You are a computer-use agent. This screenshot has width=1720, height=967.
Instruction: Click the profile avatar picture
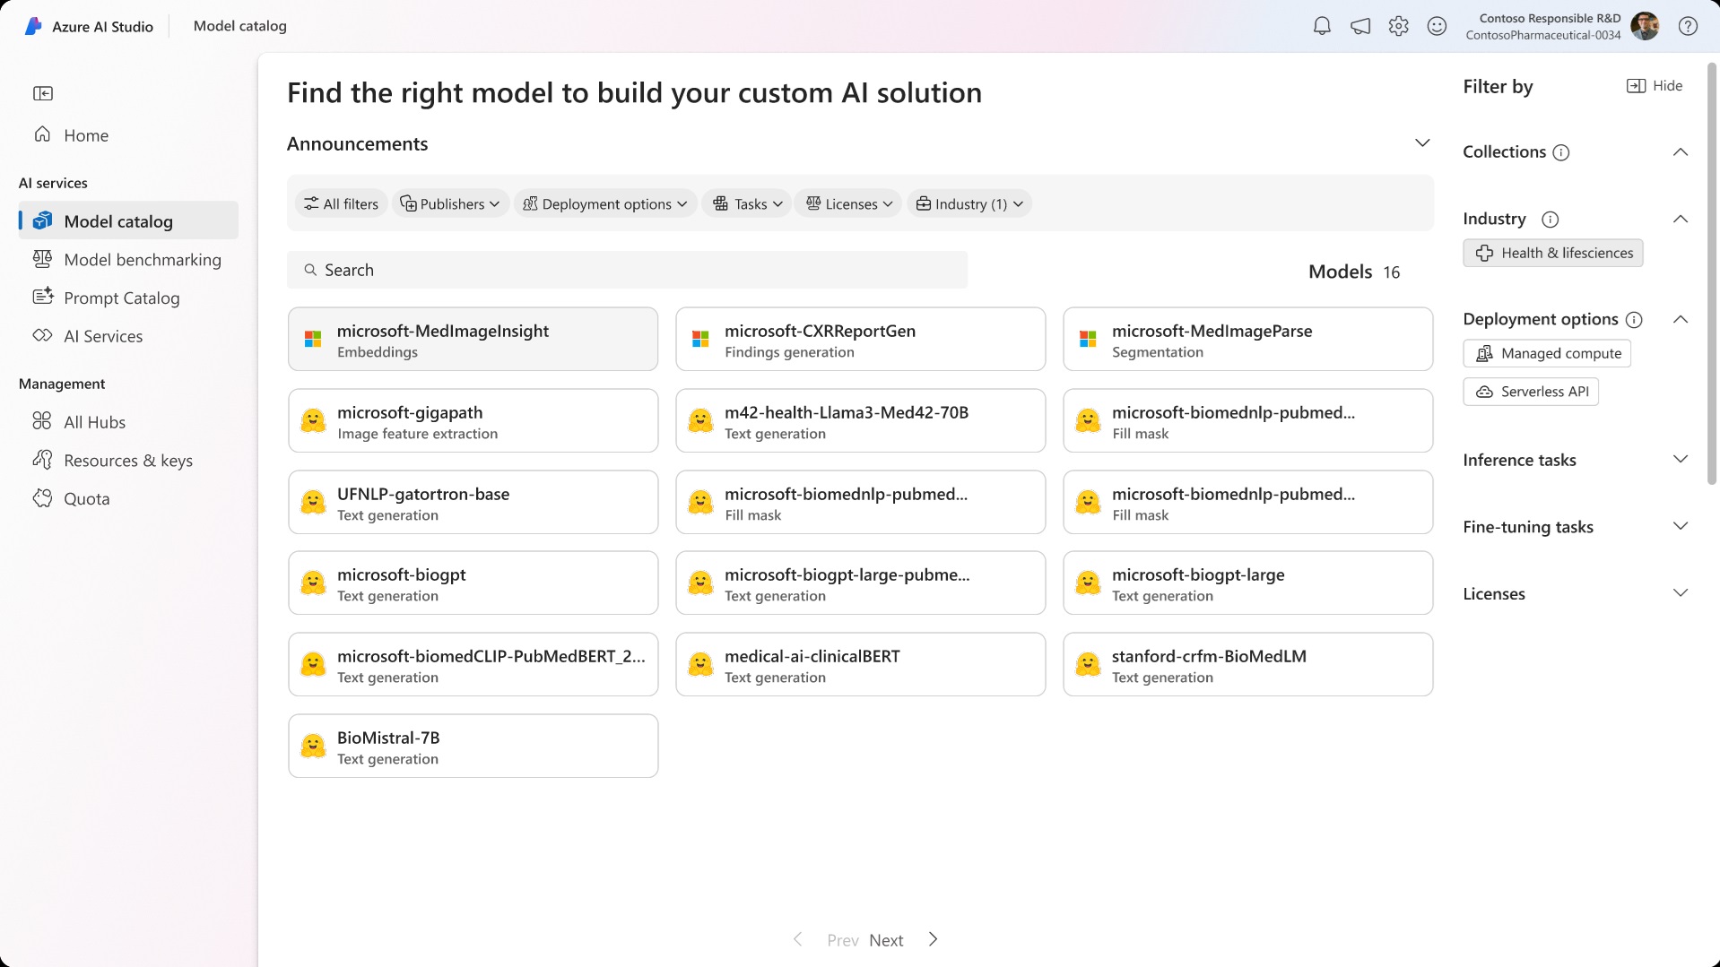pos(1646,26)
